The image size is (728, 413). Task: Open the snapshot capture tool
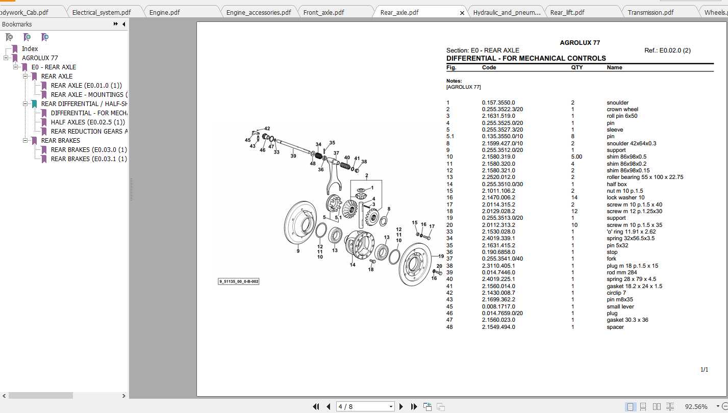point(427,406)
